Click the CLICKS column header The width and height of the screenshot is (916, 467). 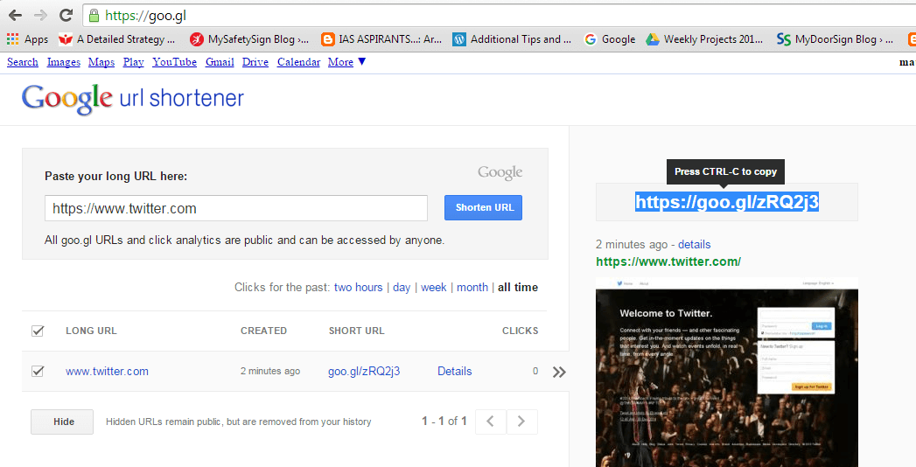(520, 331)
